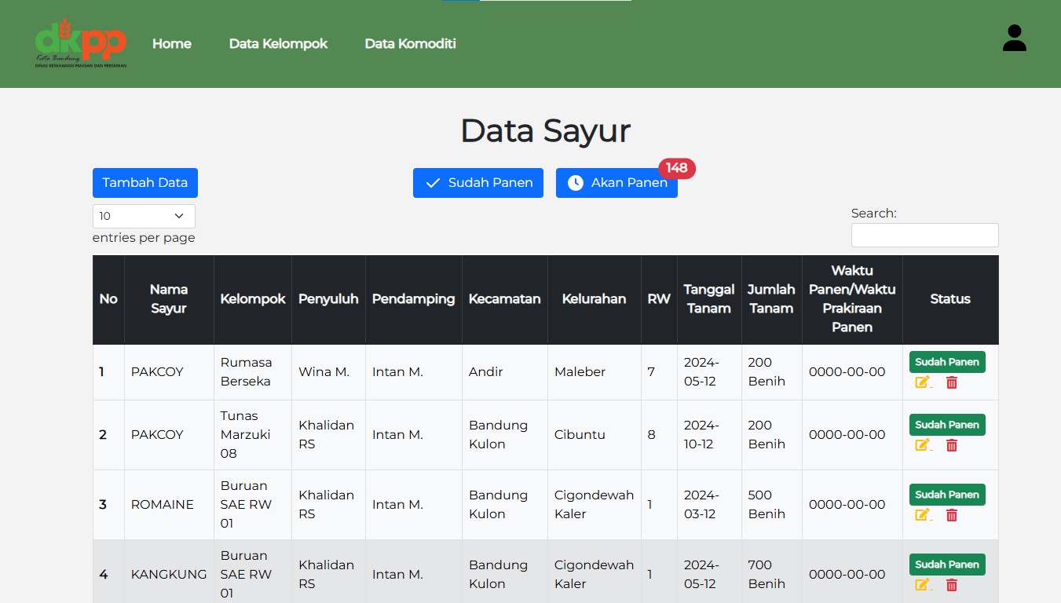Click the Search input field
Viewport: 1061px width, 603px height.
point(924,235)
